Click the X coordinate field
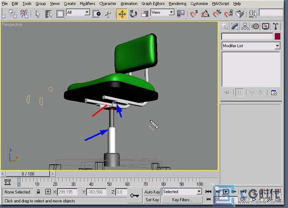 click(x=67, y=192)
